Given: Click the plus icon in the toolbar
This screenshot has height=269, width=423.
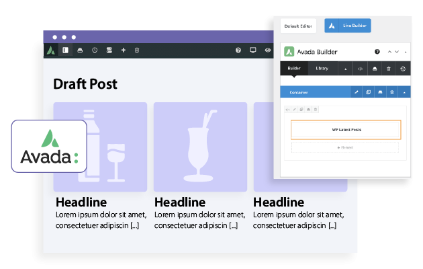Looking at the screenshot, I should 123,50.
